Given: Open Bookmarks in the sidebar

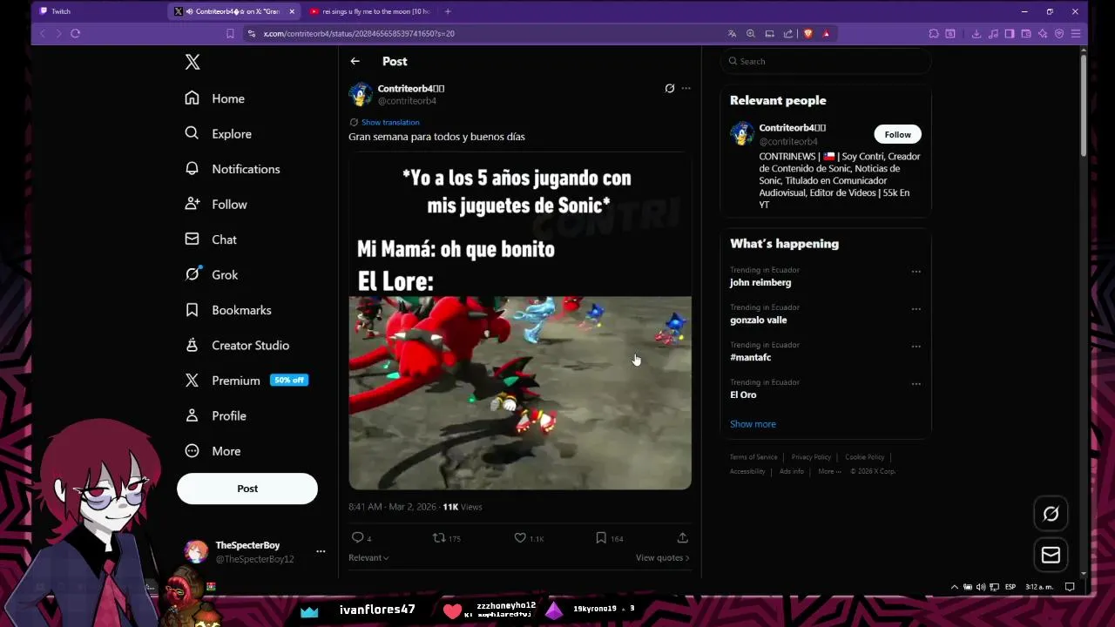Looking at the screenshot, I should pos(228,310).
